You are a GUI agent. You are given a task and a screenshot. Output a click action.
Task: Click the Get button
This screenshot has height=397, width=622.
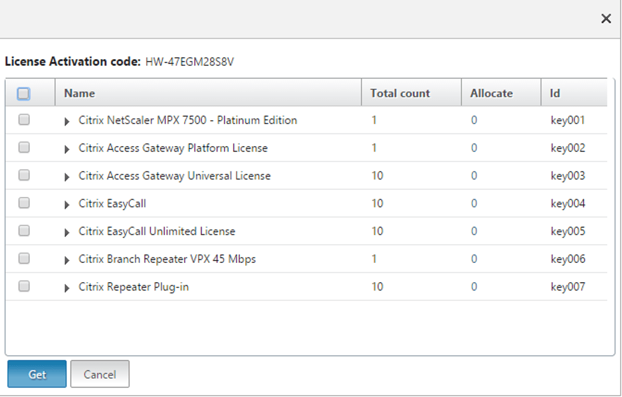point(37,374)
